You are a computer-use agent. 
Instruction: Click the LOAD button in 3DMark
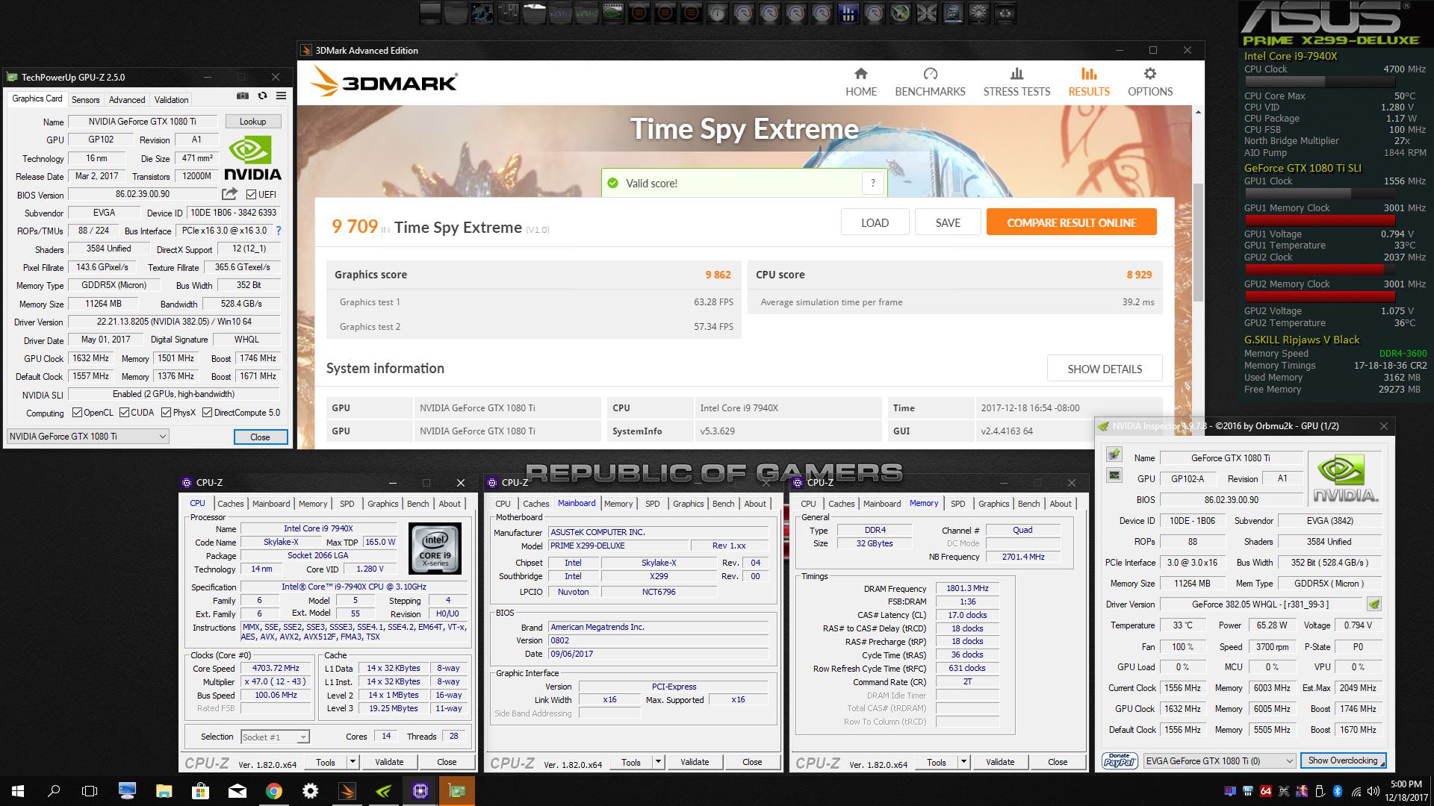click(875, 222)
